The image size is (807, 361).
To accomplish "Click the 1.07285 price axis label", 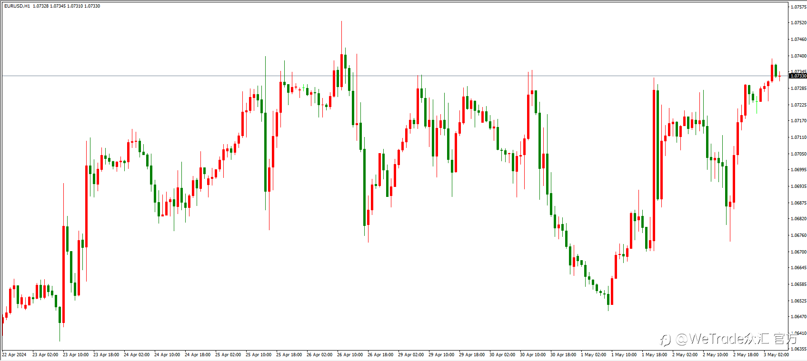I will (x=798, y=88).
